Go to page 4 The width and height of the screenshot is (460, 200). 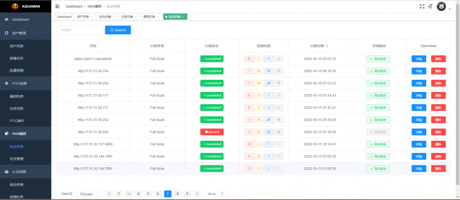pyautogui.click(x=138, y=194)
